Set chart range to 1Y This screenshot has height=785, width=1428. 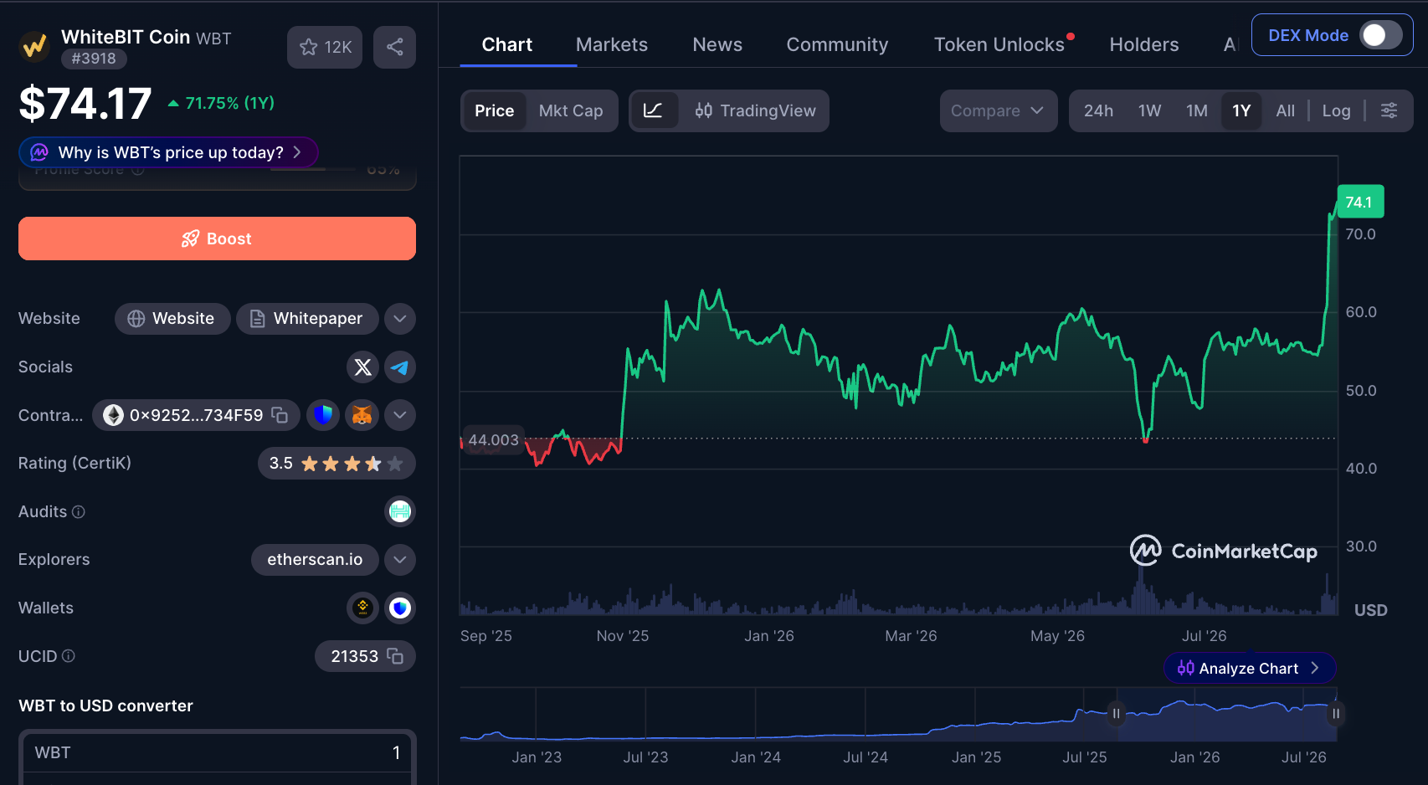[1241, 110]
